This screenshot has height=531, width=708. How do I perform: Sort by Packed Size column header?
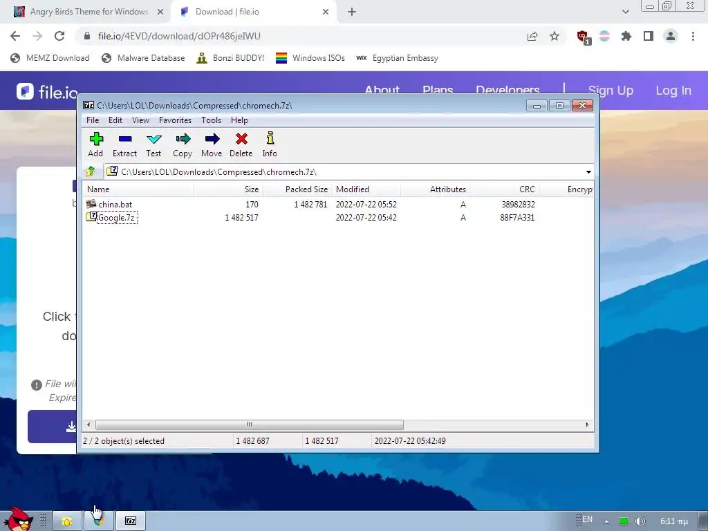[297, 189]
